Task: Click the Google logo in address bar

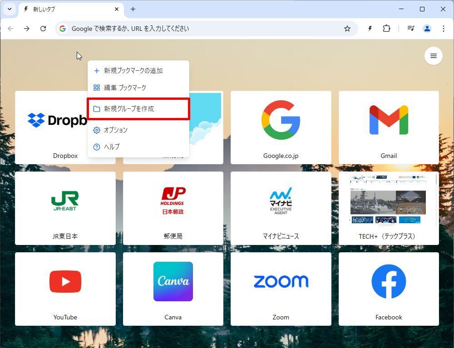Action: click(63, 28)
